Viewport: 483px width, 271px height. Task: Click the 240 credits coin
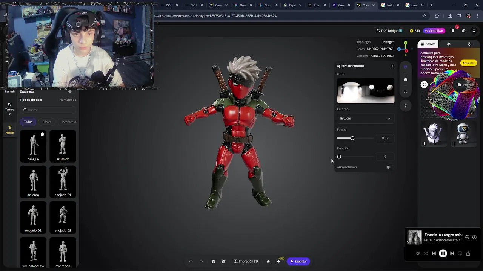[x=415, y=31]
